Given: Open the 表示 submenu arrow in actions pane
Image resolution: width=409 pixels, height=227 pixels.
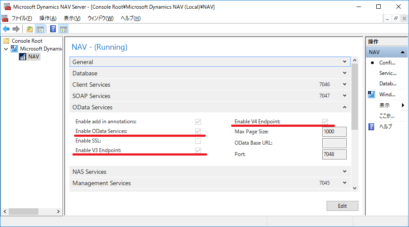Looking at the screenshot, I should point(403,105).
